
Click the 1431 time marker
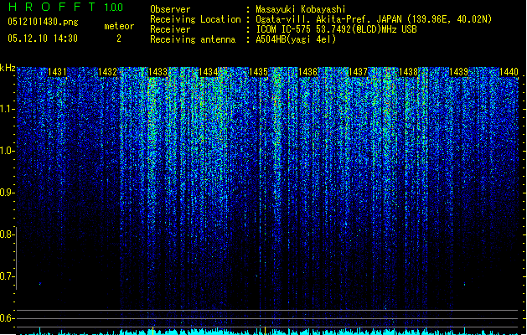(x=57, y=72)
